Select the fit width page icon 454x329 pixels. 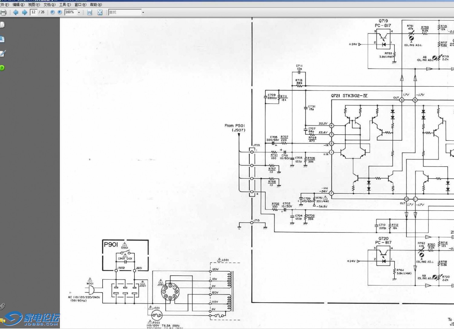click(90, 12)
